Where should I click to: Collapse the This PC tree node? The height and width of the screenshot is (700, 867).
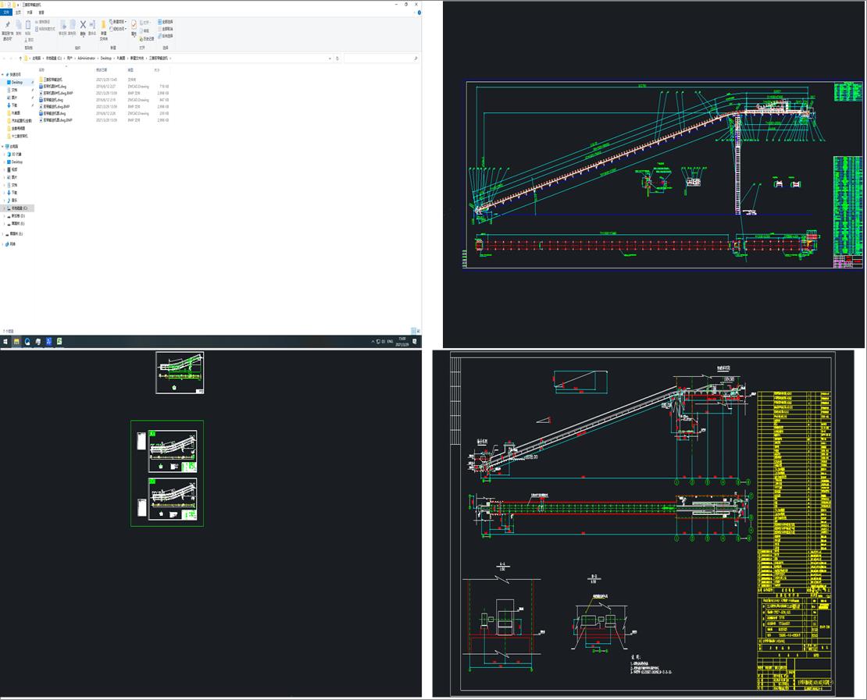point(3,147)
